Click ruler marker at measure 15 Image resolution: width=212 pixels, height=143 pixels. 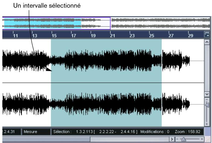click(x=54, y=36)
